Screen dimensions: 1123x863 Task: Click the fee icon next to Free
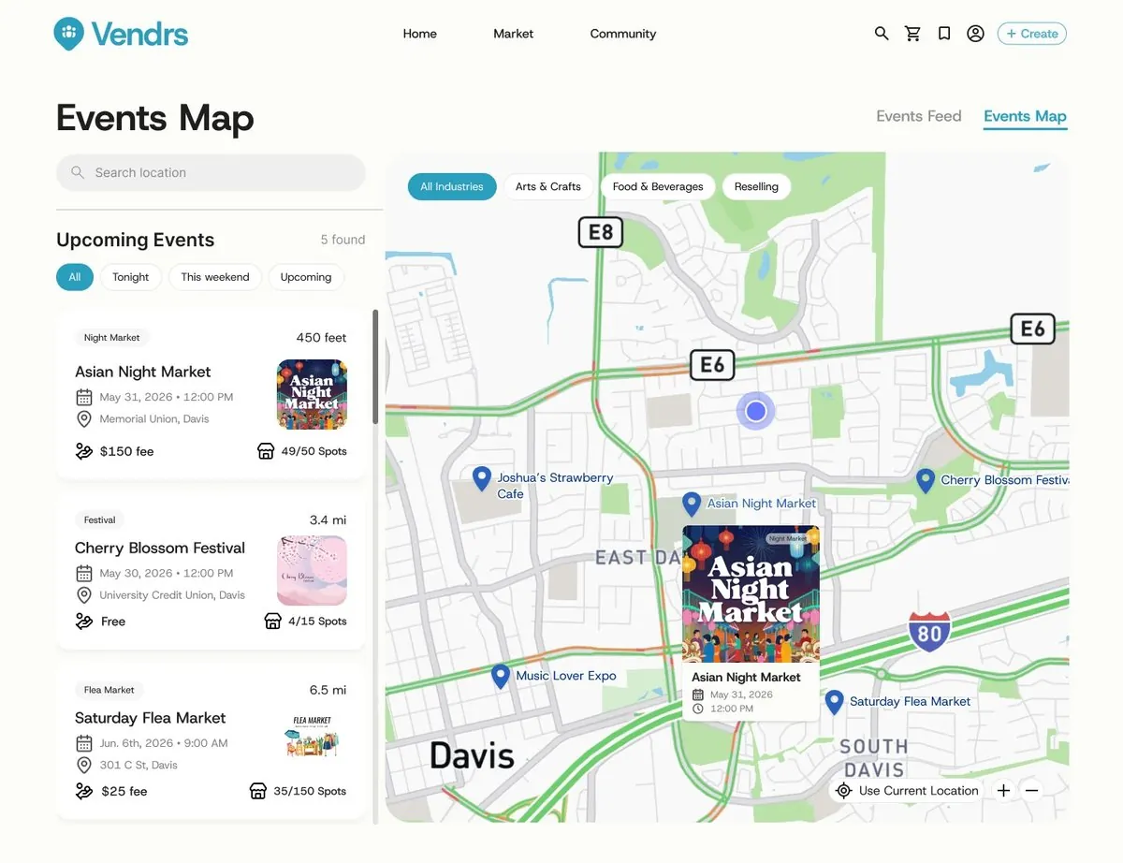(84, 622)
